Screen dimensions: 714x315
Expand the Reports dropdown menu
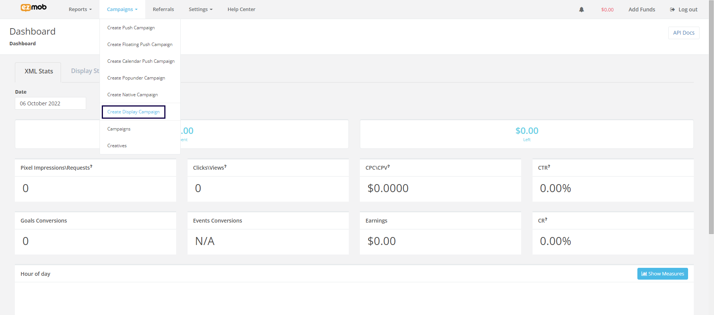pos(80,10)
